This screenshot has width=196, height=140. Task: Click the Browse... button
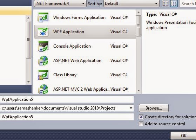click(x=154, y=108)
